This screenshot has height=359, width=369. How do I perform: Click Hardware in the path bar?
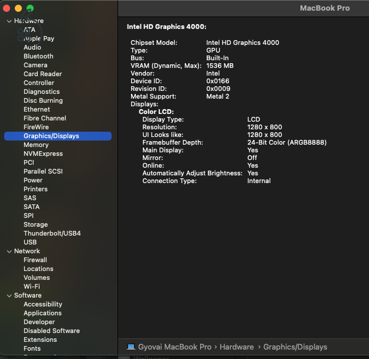tap(237, 347)
